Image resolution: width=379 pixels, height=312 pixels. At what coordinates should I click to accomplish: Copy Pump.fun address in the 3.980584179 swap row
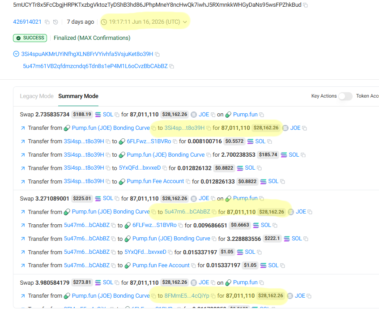coord(261,283)
